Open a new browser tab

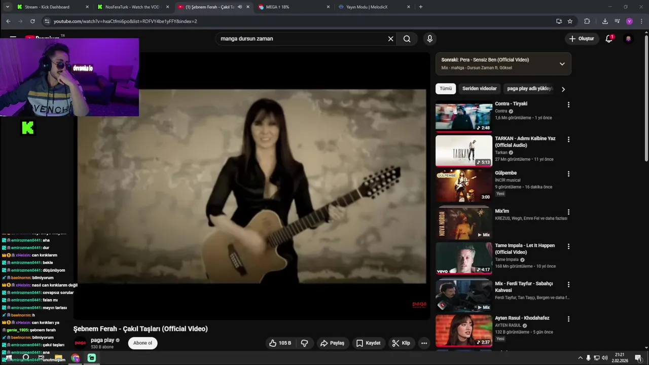click(x=421, y=7)
